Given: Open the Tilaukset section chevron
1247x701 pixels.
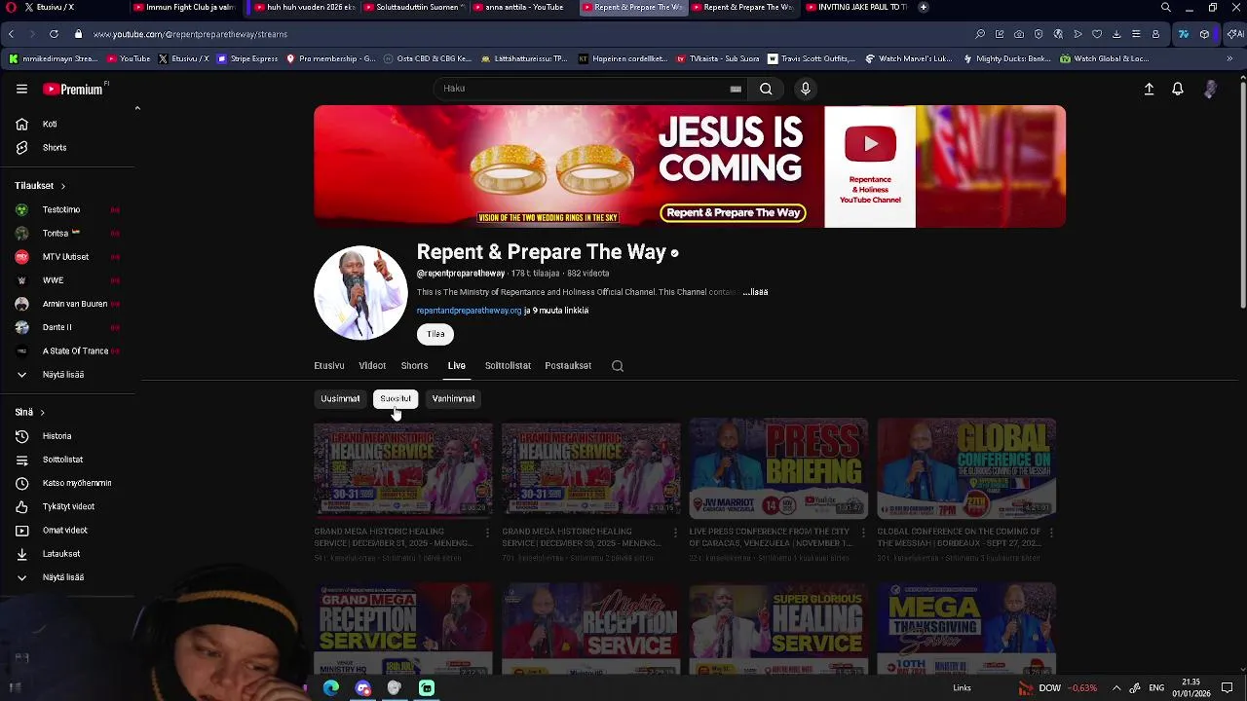Looking at the screenshot, I should click(x=62, y=186).
